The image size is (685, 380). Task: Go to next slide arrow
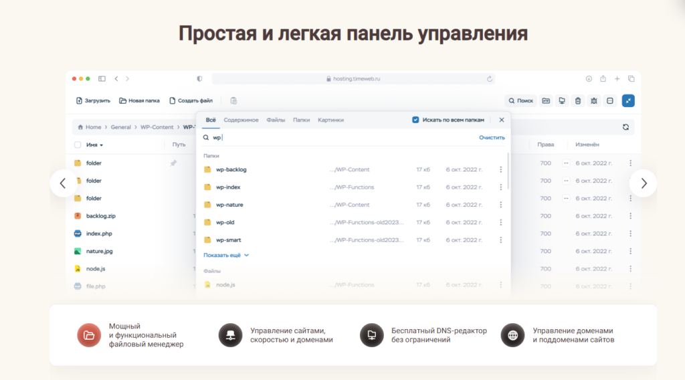643,183
